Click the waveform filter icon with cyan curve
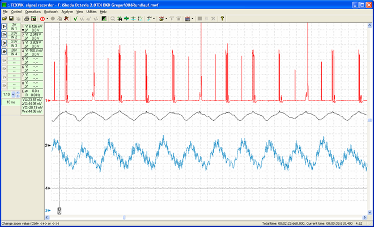This screenshot has width=374, height=227. (149, 18)
